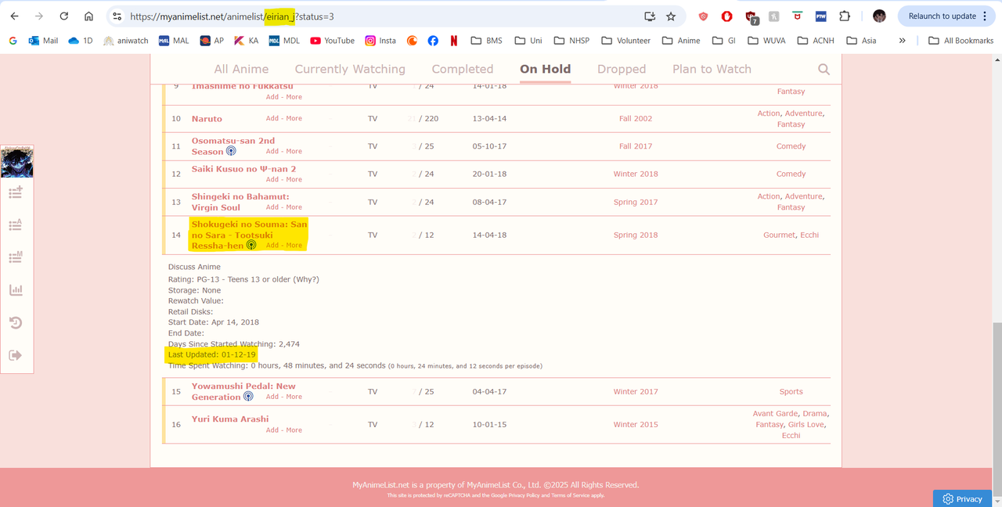Screen dimensions: 1002x507
Task: Expand the Anime bookmarks folder
Action: [x=681, y=41]
